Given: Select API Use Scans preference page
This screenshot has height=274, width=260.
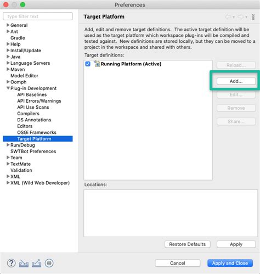Looking at the screenshot, I should [x=33, y=107].
